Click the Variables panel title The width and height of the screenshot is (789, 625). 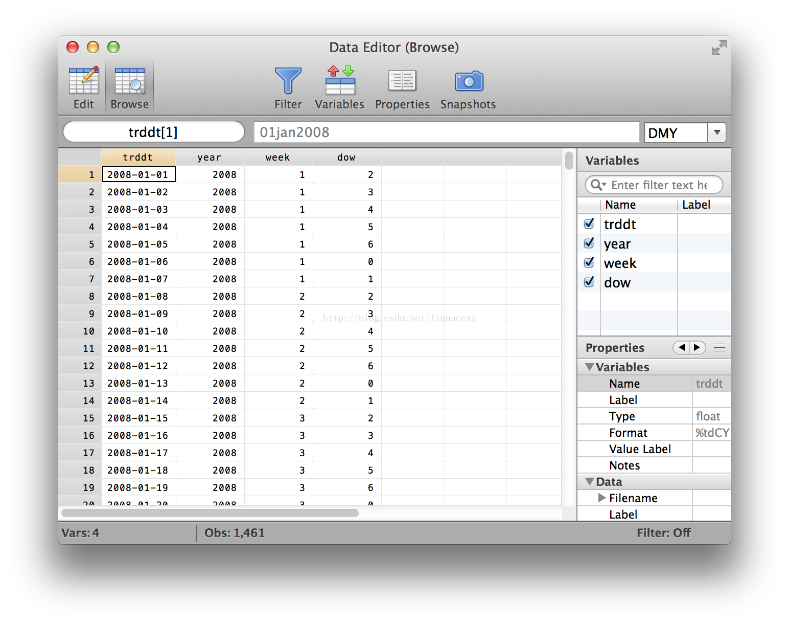click(x=612, y=161)
